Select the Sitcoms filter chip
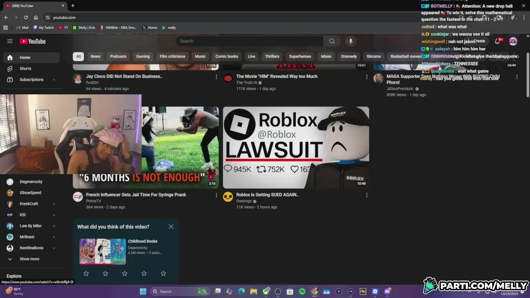The height and width of the screenshot is (298, 530). tap(373, 56)
